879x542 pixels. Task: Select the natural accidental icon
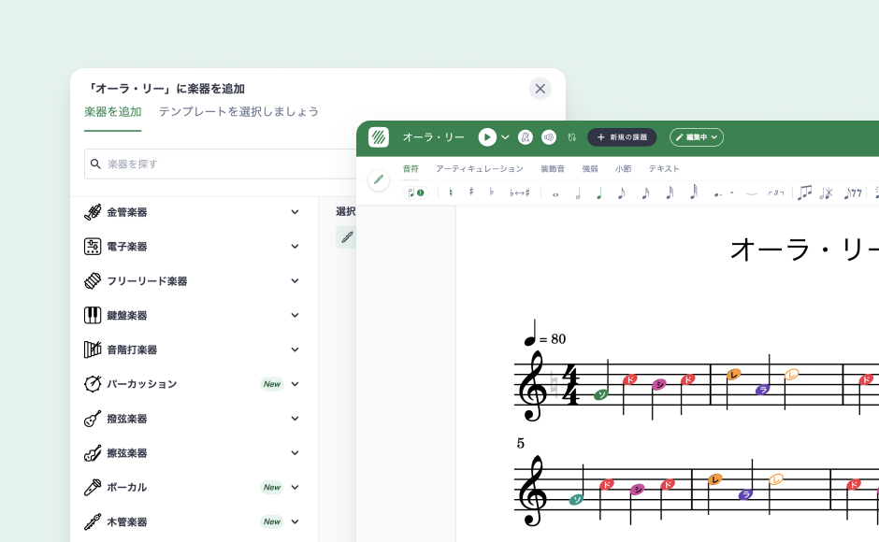tap(450, 193)
